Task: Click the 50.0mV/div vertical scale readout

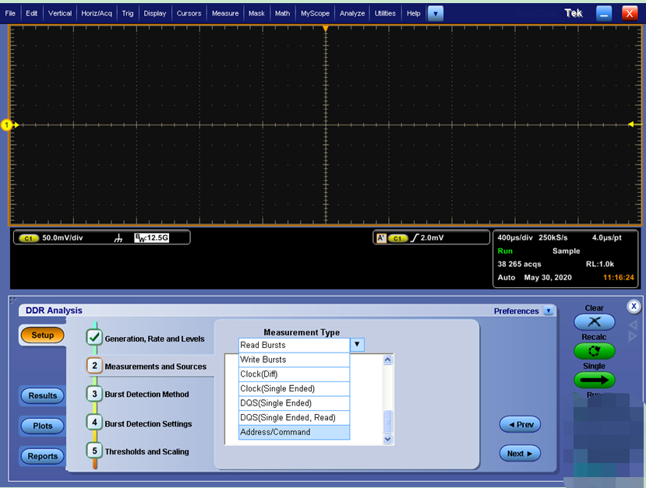Action: (62, 238)
